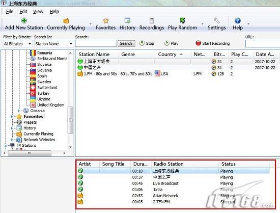This screenshot has width=280, height=213.
Task: Open the History toolbar icon
Action: pyautogui.click(x=127, y=21)
